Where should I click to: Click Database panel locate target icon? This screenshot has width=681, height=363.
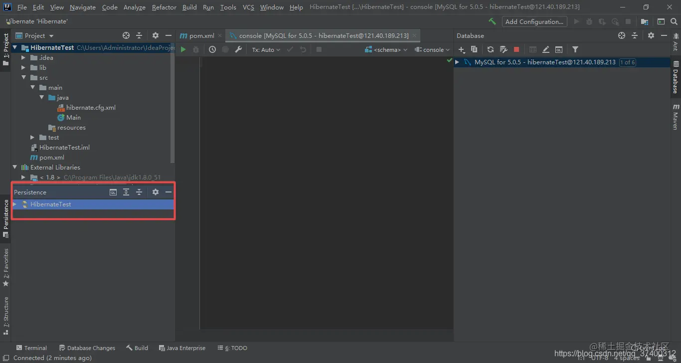[622, 35]
